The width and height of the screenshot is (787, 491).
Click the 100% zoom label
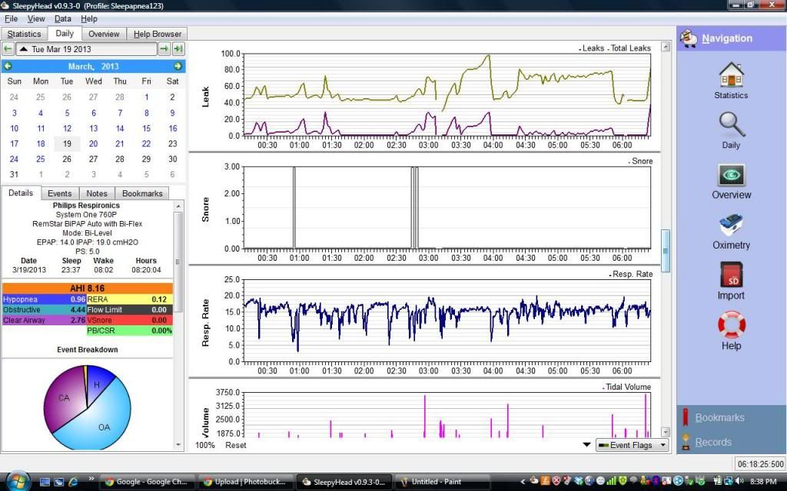[204, 445]
